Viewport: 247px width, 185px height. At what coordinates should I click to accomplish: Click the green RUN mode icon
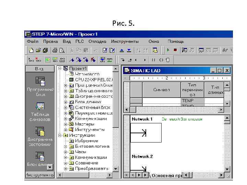click(x=168, y=50)
